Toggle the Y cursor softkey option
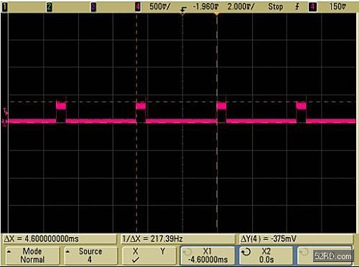Image resolution: width=359 pixels, height=267 pixels. (x=163, y=251)
